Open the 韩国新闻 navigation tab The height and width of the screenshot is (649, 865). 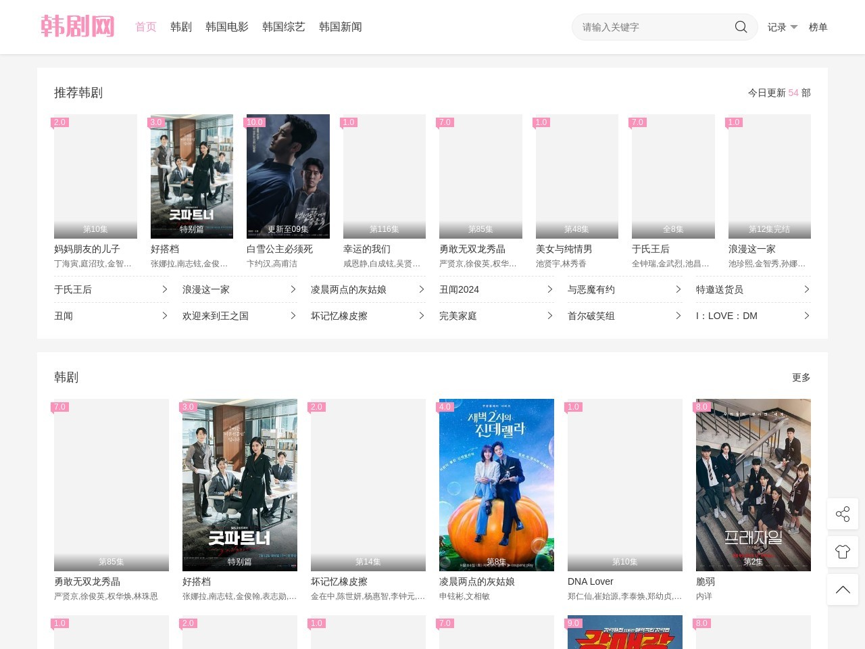click(x=341, y=27)
